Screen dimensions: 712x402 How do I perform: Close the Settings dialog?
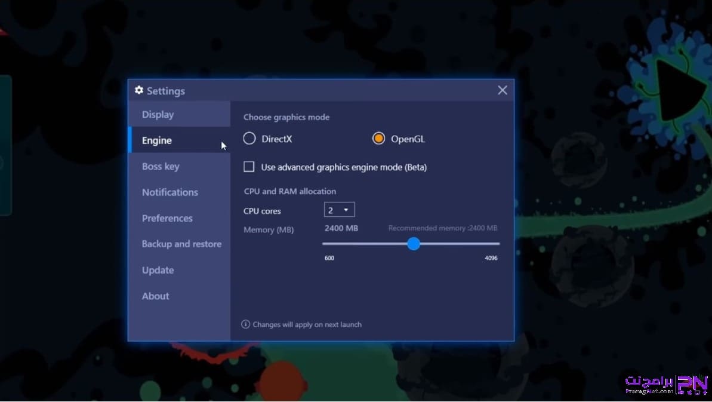(502, 90)
